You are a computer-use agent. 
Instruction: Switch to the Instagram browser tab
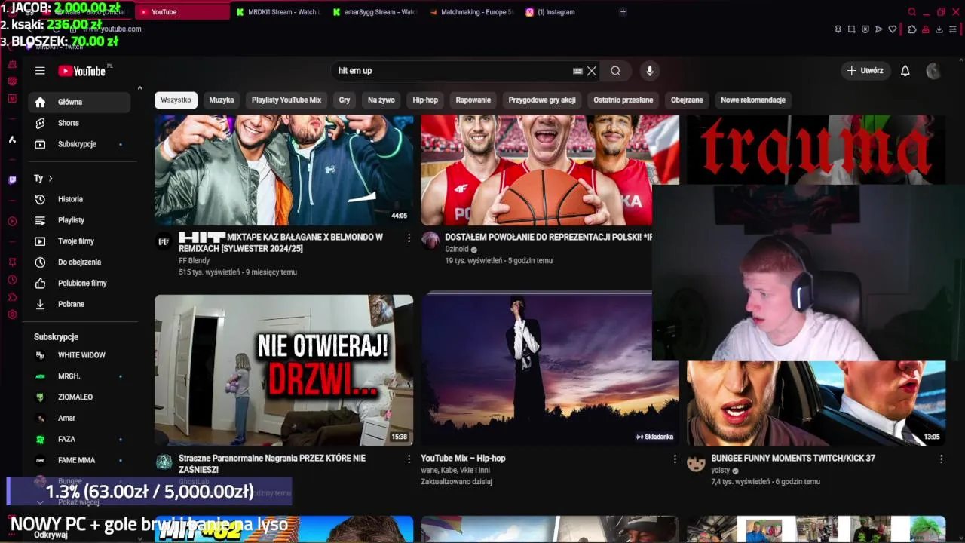[x=565, y=12]
